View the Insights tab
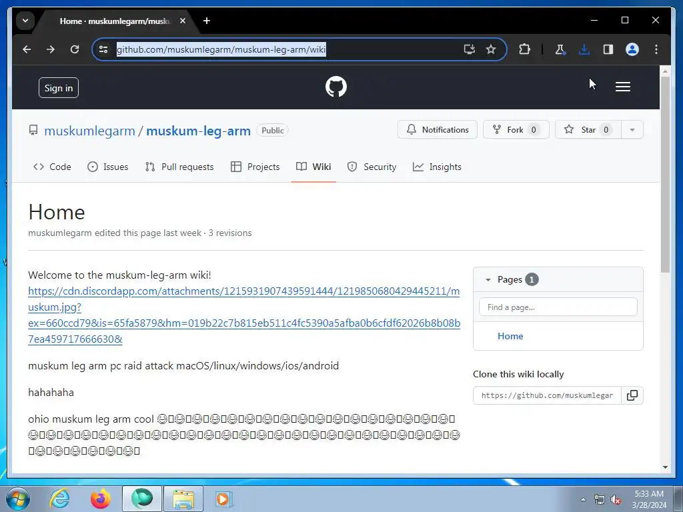 (437, 167)
